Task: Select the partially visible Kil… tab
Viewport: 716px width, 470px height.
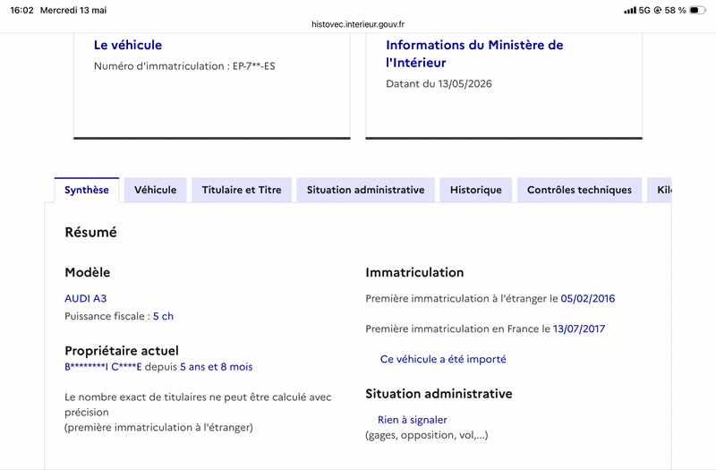Action: [660, 190]
